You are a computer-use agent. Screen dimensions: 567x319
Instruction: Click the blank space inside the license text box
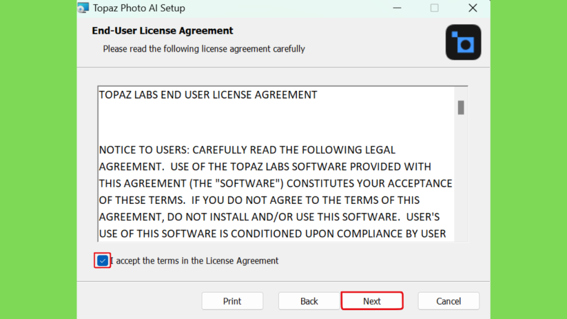[x=275, y=122]
